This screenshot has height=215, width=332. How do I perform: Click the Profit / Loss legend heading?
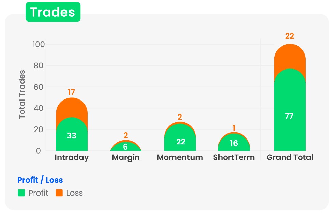click(x=40, y=180)
